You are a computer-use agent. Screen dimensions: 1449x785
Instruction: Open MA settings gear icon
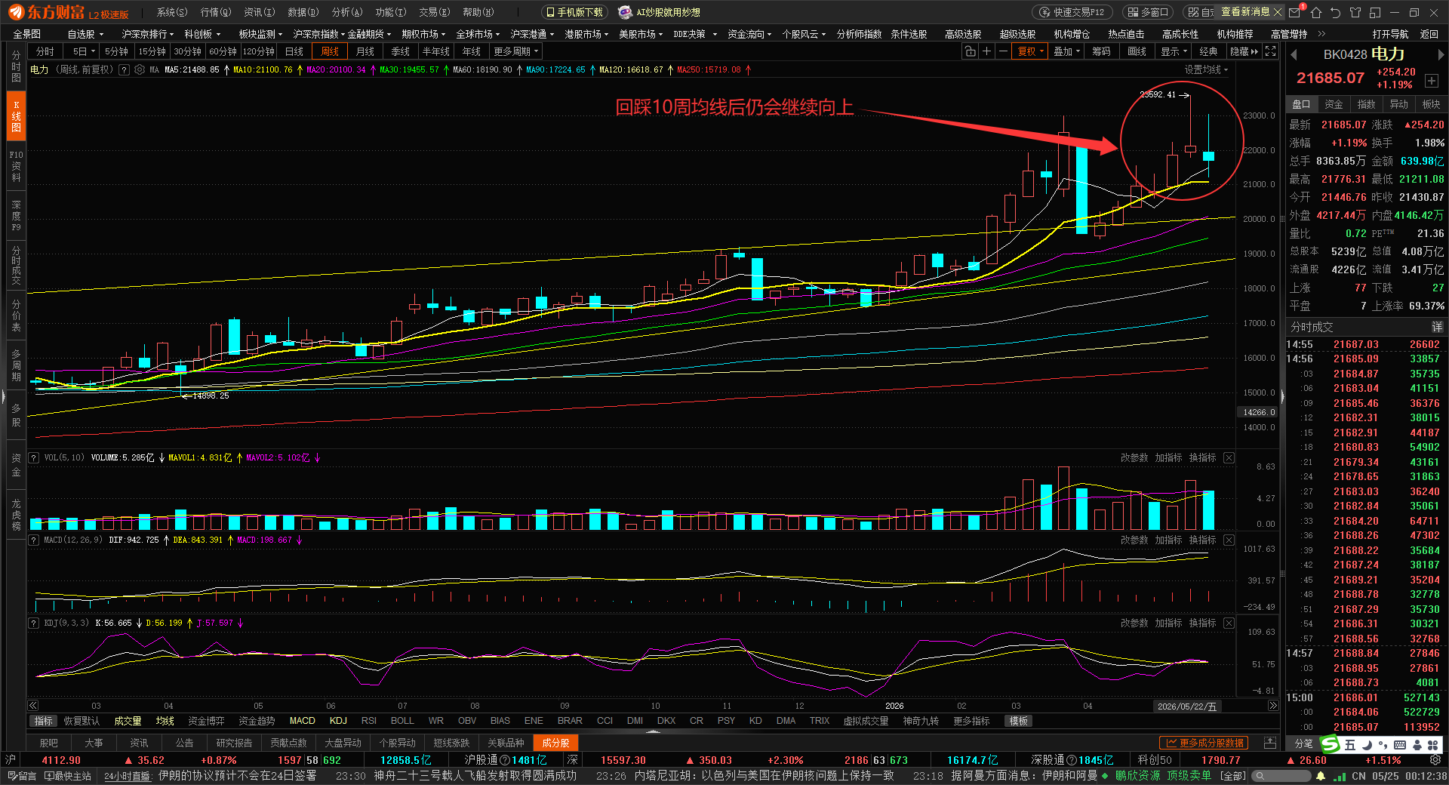pyautogui.click(x=140, y=69)
